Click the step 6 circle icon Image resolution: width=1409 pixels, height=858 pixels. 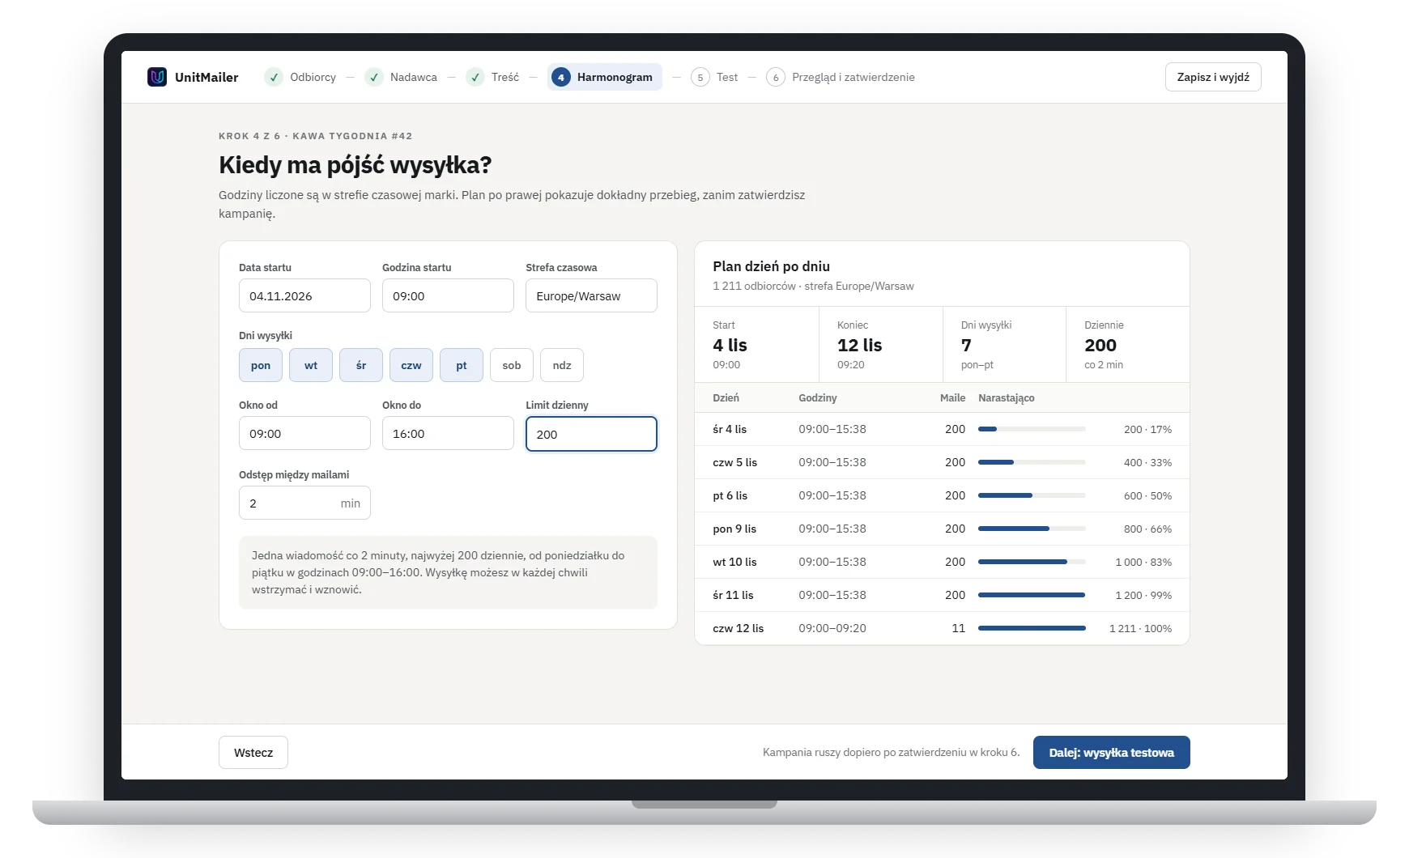pos(775,77)
